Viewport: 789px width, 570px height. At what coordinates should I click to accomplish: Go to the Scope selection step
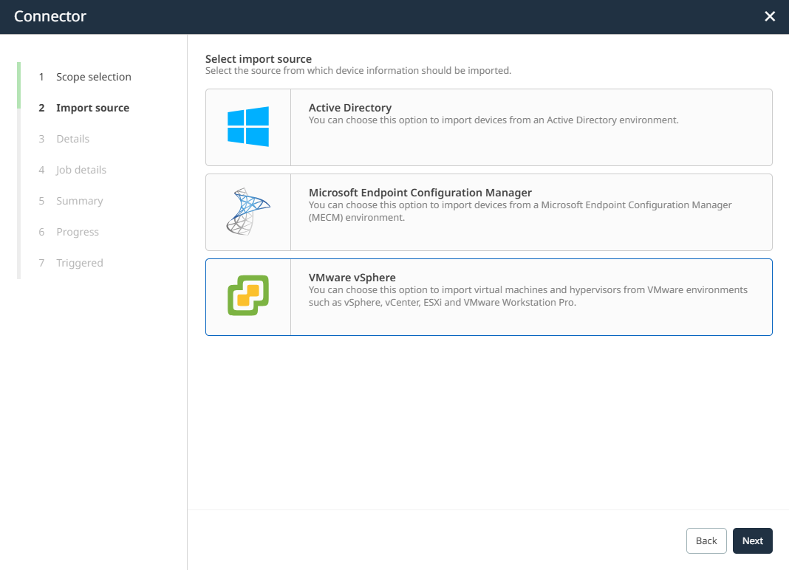pos(94,77)
